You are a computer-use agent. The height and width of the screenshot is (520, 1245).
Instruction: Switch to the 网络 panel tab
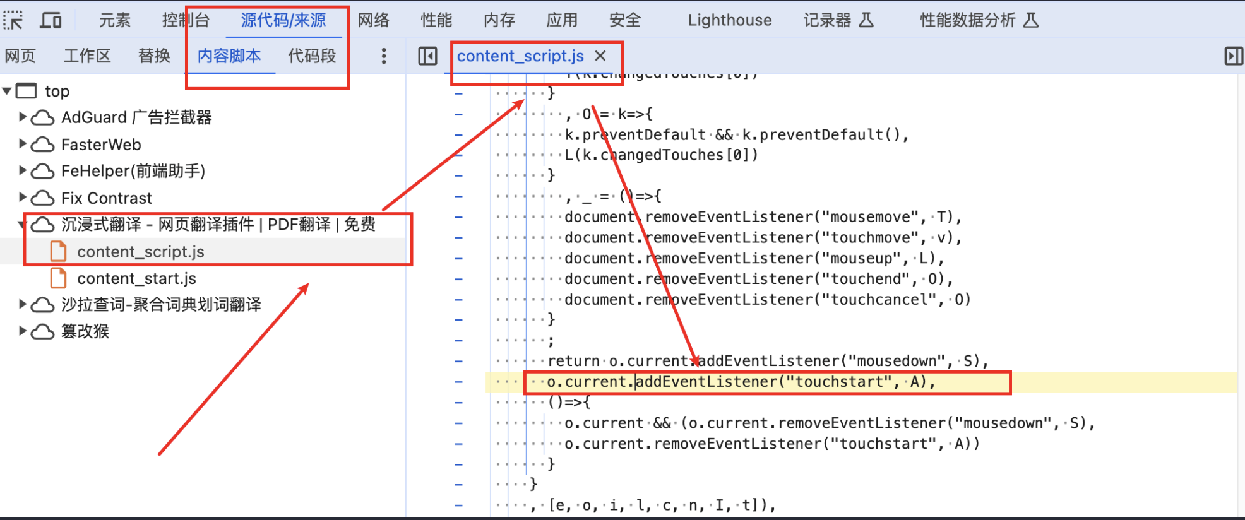(374, 20)
